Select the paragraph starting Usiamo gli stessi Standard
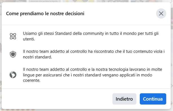Viewport: 173px width, 111px height. (x=91, y=36)
